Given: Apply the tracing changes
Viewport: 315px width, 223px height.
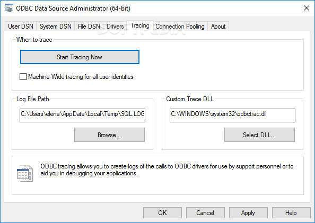Looking at the screenshot, I should (248, 212).
